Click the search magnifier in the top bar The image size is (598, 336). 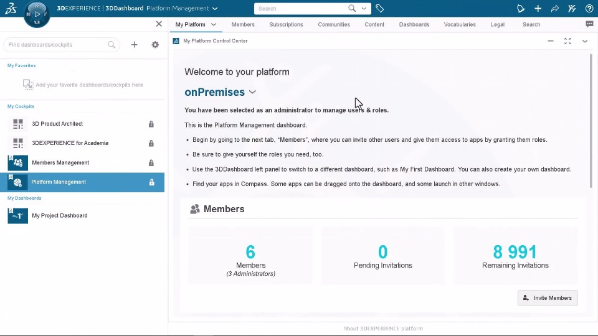coord(352,8)
